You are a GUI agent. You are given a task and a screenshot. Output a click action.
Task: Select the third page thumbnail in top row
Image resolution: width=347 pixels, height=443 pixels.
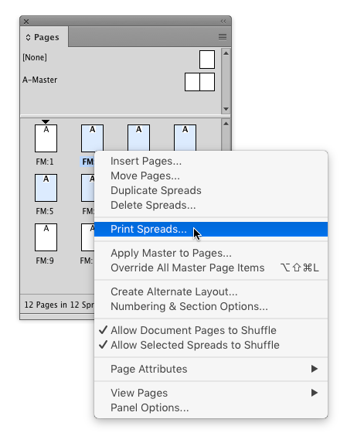click(x=138, y=138)
